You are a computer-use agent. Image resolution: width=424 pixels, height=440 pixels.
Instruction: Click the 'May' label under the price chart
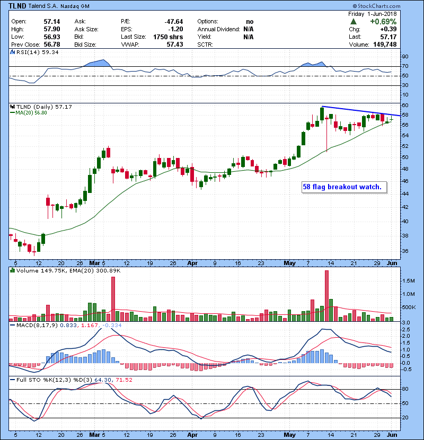tap(289, 263)
